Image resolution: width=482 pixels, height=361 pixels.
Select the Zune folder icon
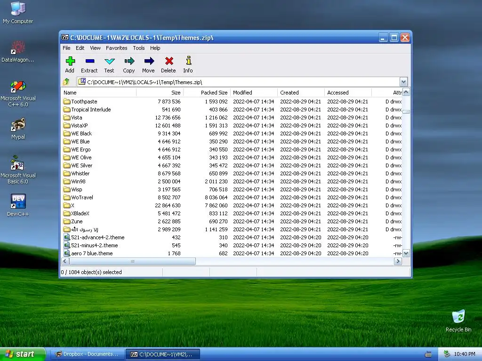(67, 221)
